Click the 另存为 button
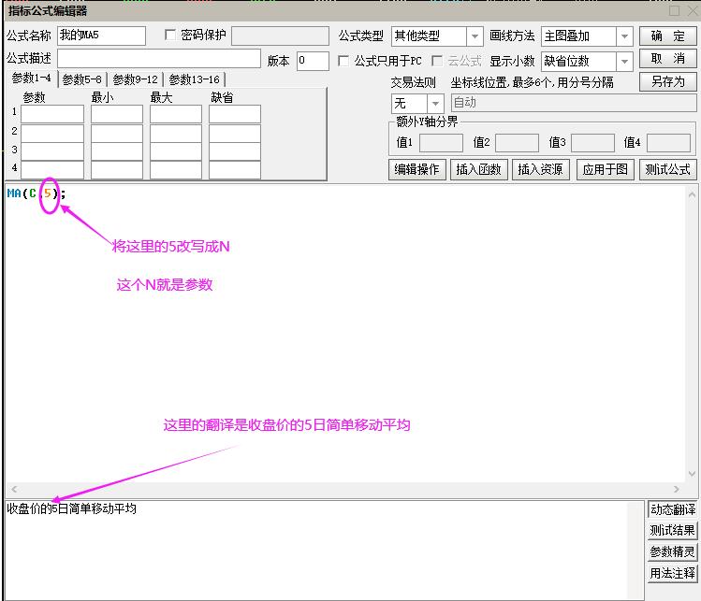 click(668, 81)
